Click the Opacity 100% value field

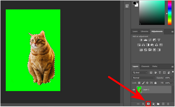coord(167,78)
